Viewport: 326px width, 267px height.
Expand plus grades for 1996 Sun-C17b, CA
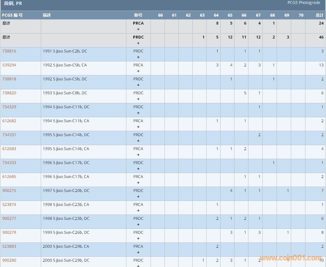click(138, 183)
